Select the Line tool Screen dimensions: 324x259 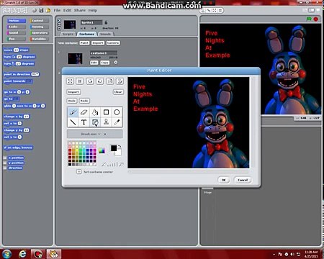(73, 122)
